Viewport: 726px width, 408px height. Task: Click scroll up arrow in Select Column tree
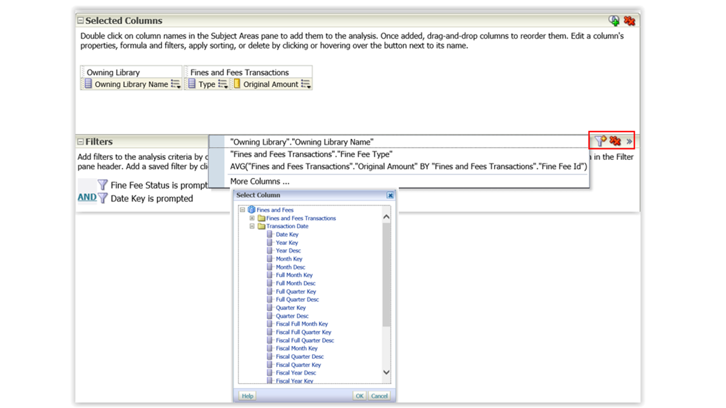click(387, 216)
